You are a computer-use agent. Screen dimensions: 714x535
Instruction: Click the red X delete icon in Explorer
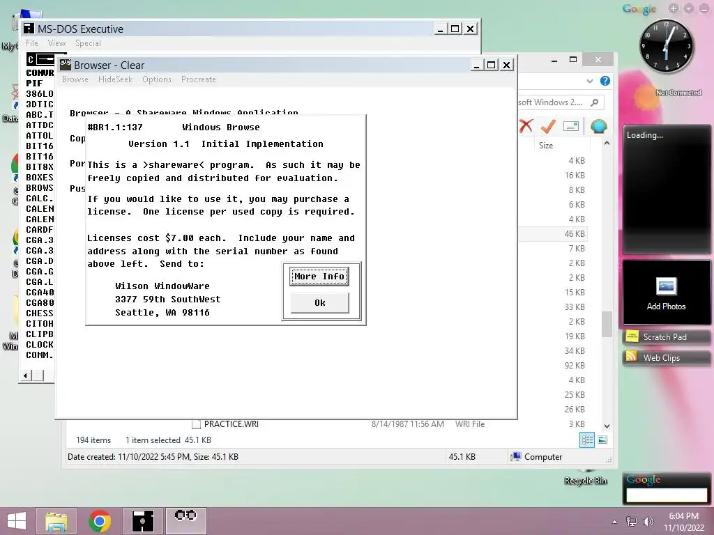pos(526,126)
